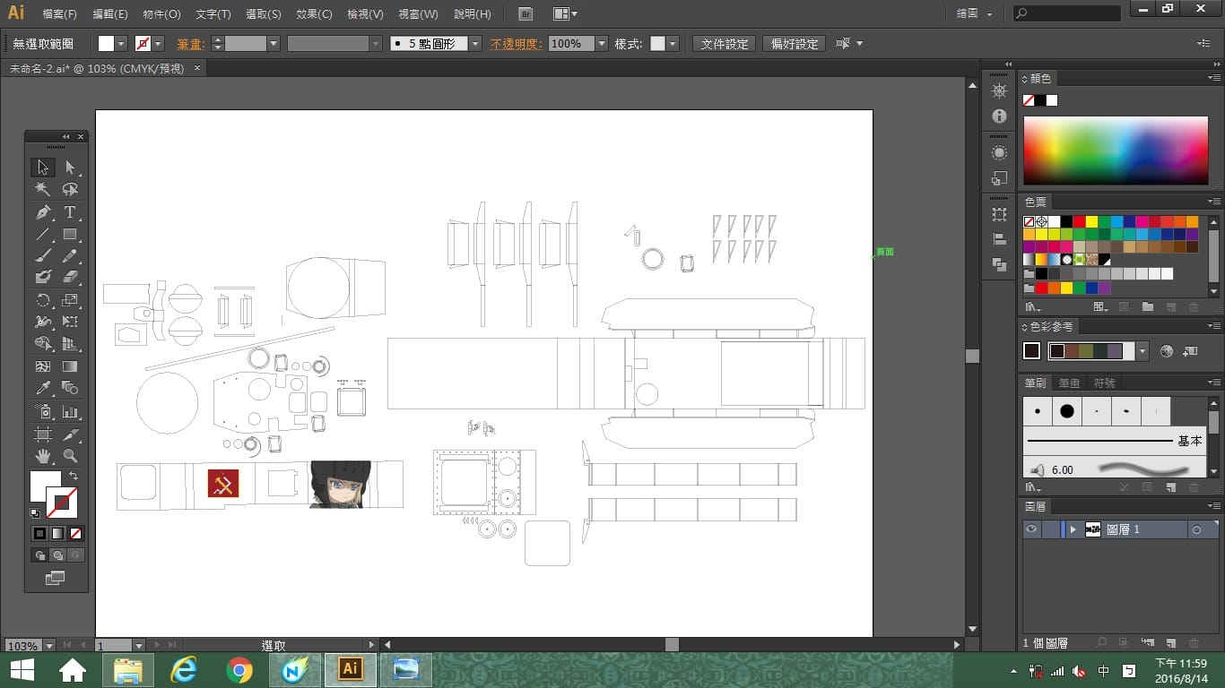
Task: Expand 圖層 1 disclosure triangle
Action: 1073,529
